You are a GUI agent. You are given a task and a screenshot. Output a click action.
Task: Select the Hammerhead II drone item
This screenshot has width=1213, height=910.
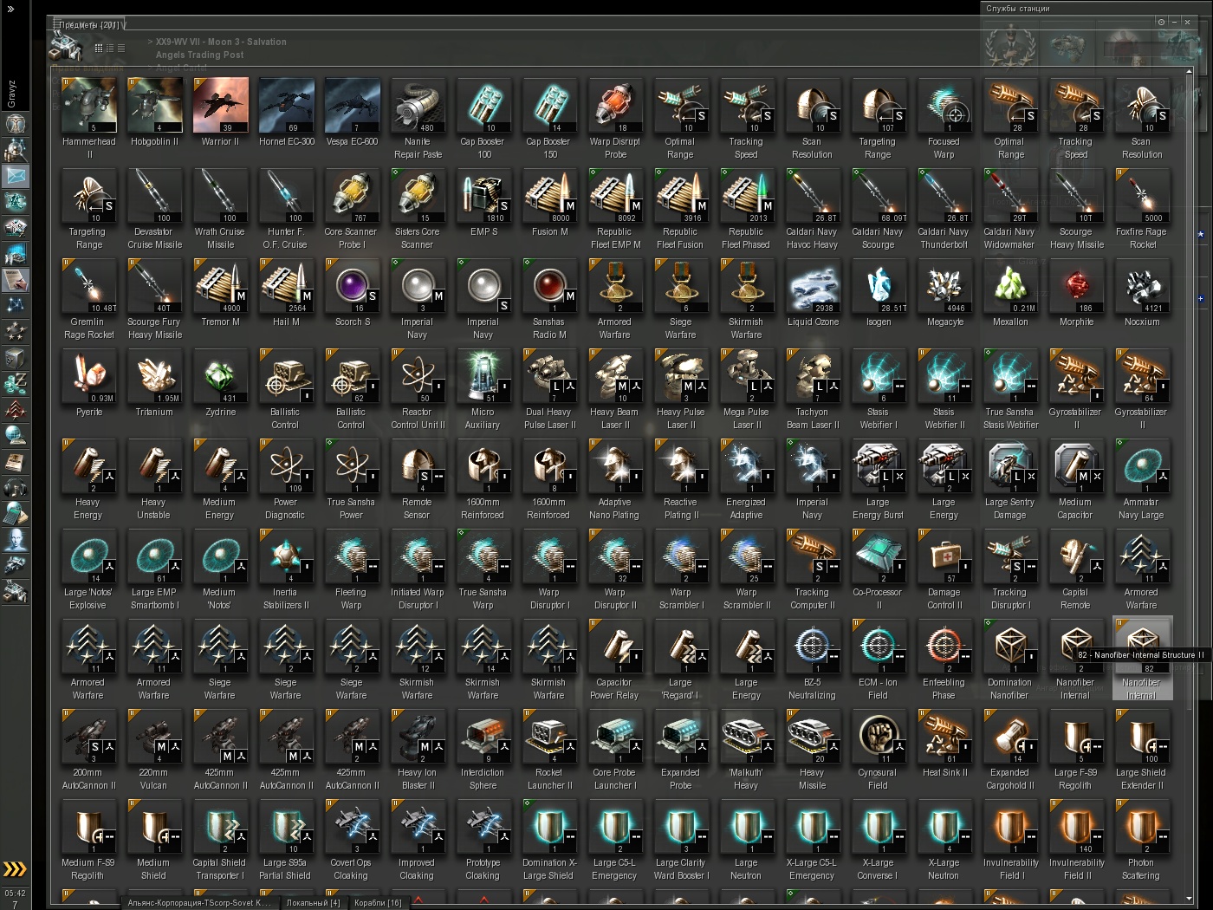pyautogui.click(x=89, y=118)
